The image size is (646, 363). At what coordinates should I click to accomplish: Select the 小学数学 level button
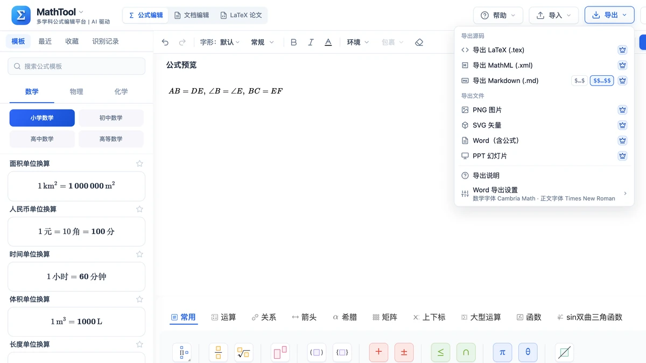point(42,118)
